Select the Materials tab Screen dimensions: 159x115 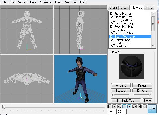(137, 8)
